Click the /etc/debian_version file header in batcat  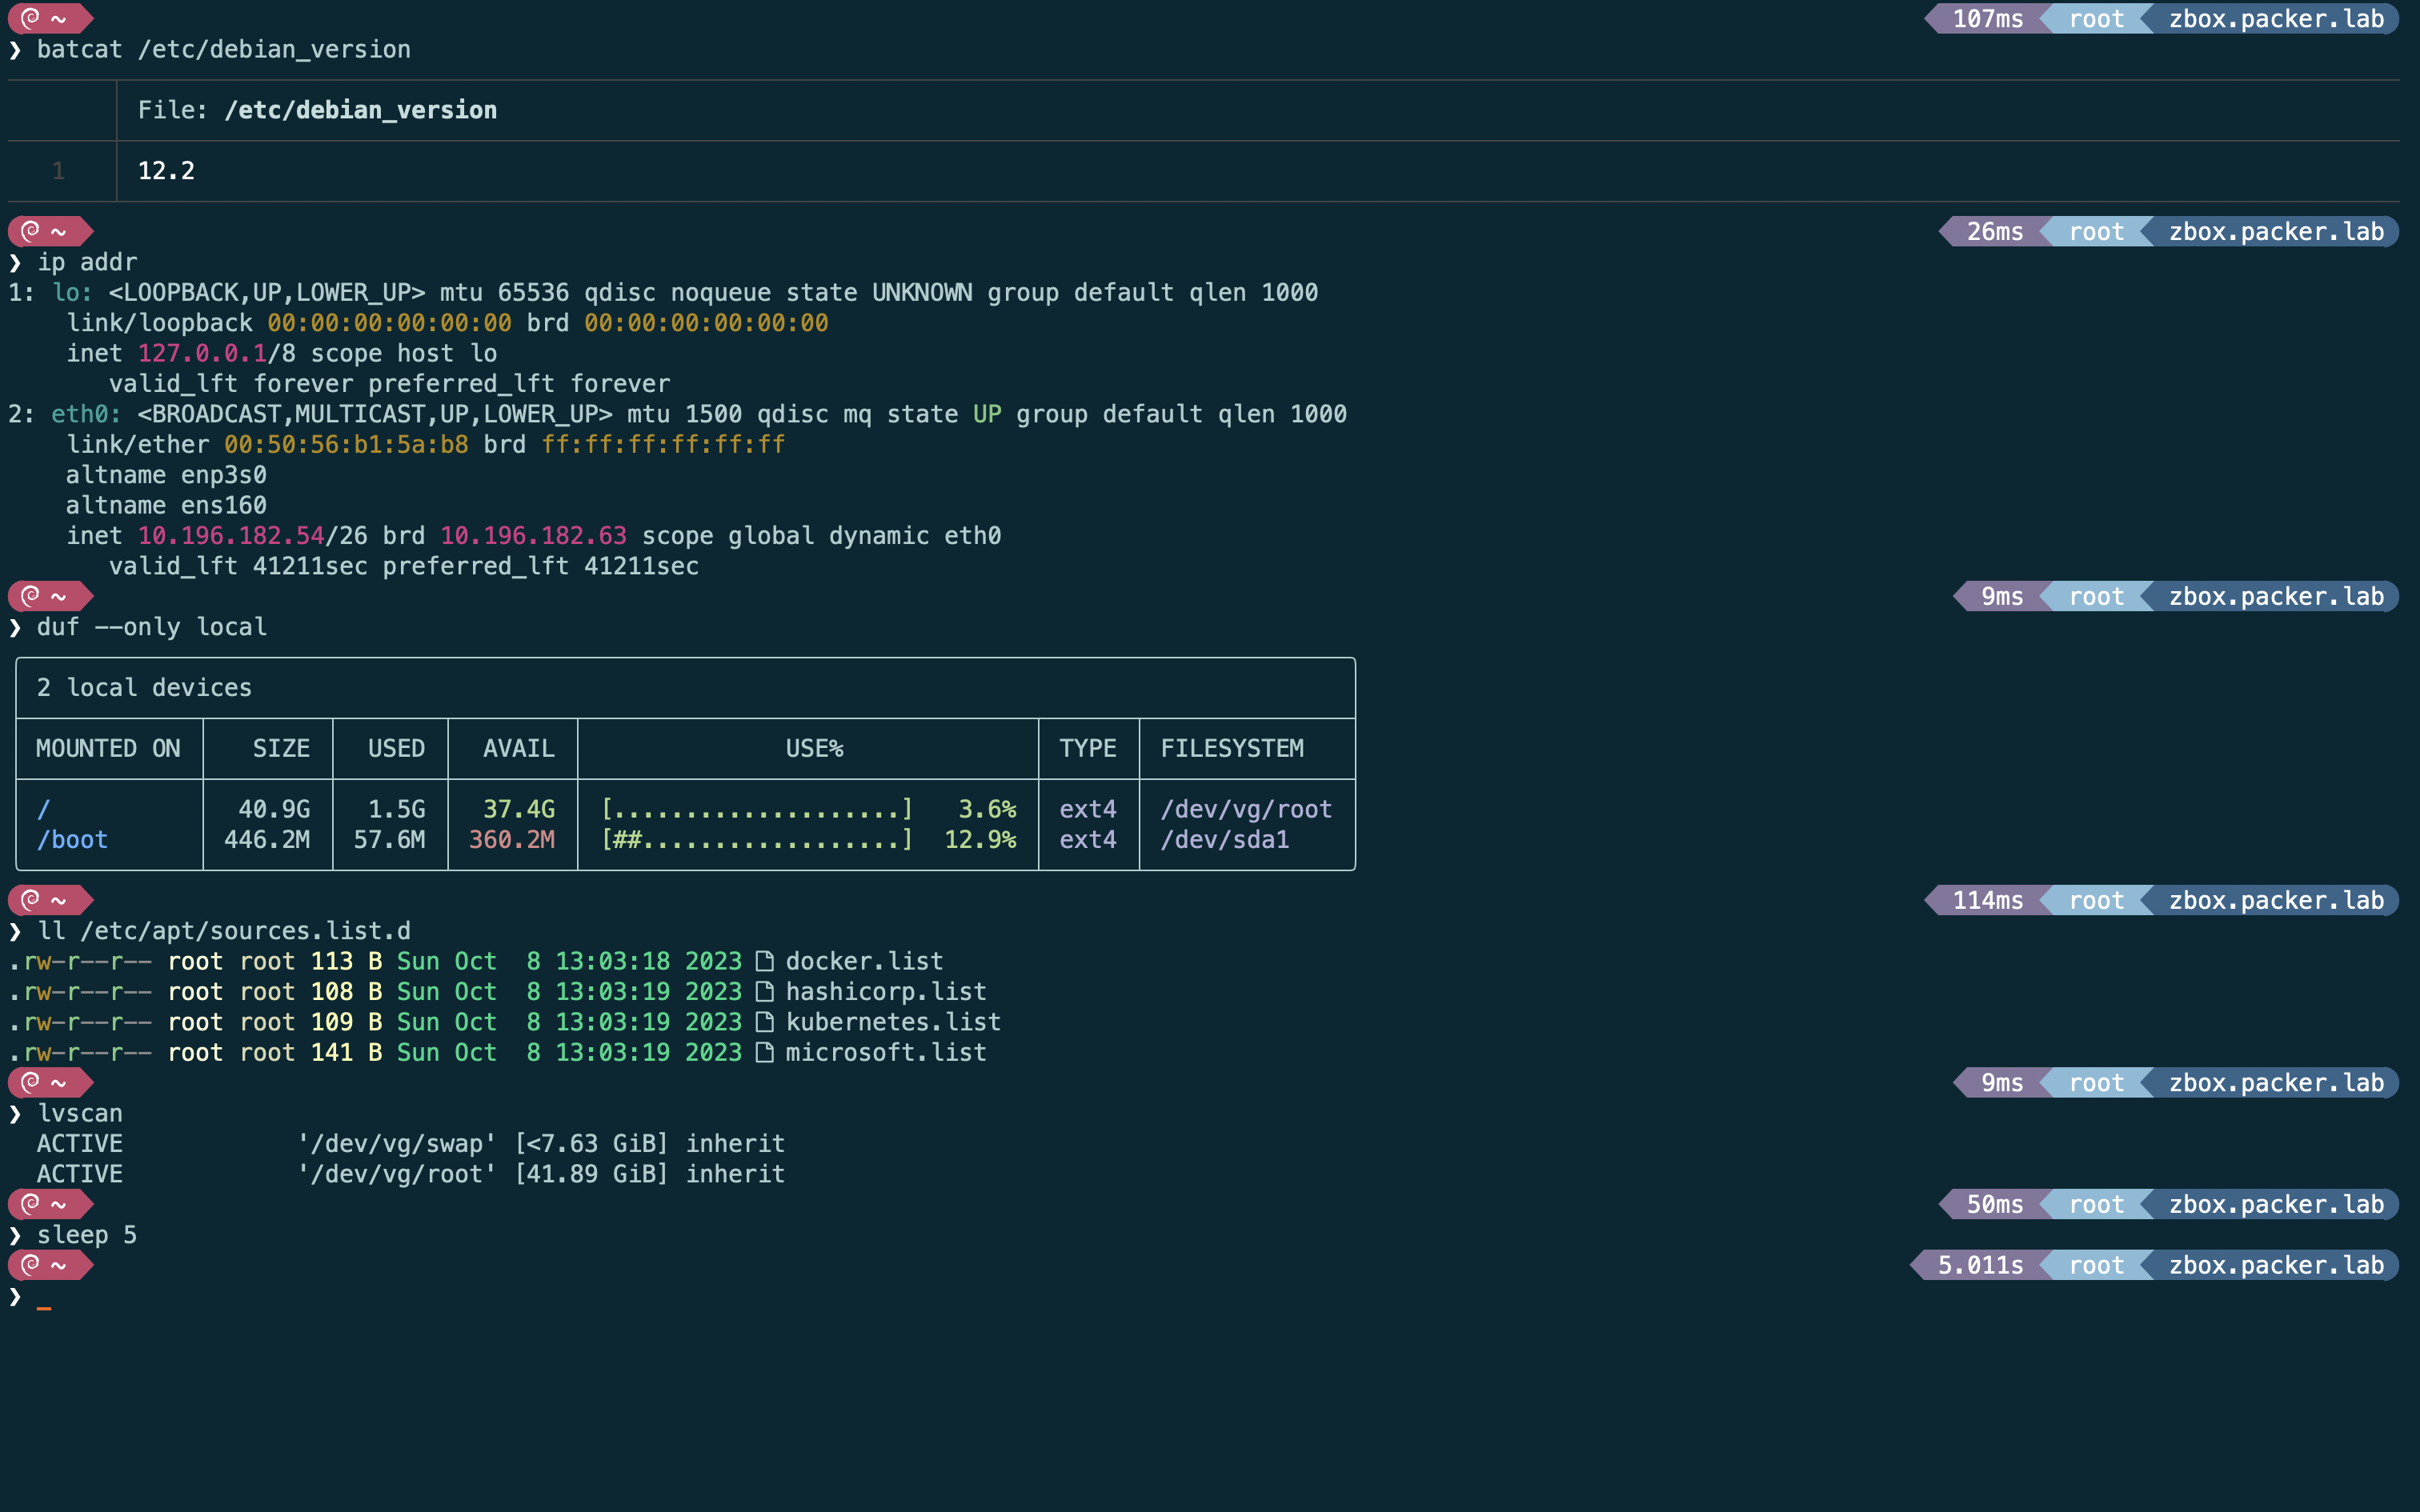360,110
